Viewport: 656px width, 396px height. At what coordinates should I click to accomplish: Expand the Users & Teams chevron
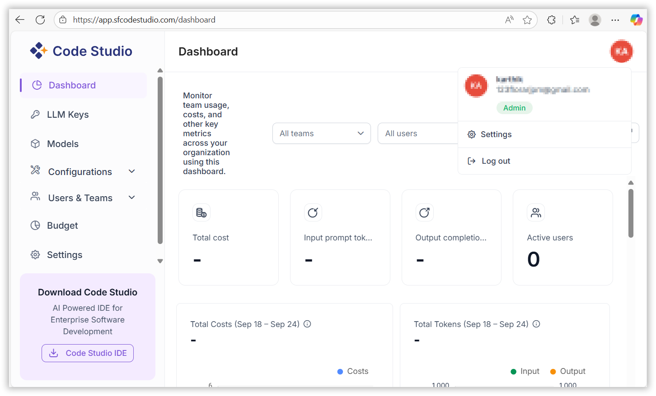pyautogui.click(x=132, y=198)
